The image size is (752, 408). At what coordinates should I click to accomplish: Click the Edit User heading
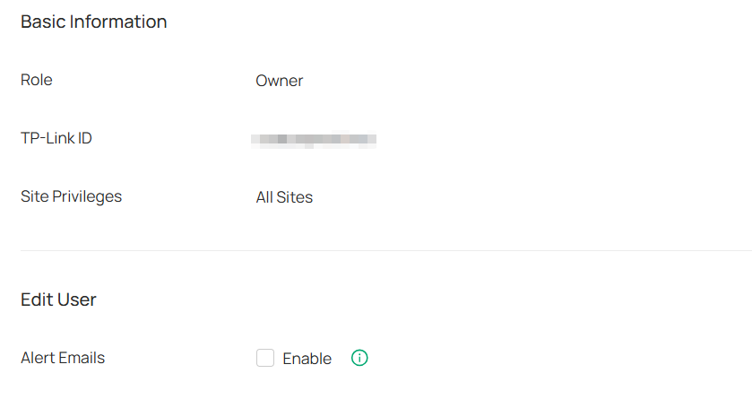[x=58, y=299]
